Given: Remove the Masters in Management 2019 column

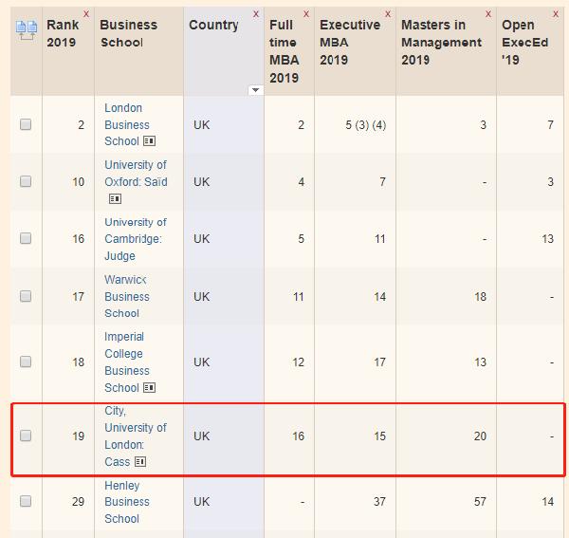Looking at the screenshot, I should pos(488,14).
